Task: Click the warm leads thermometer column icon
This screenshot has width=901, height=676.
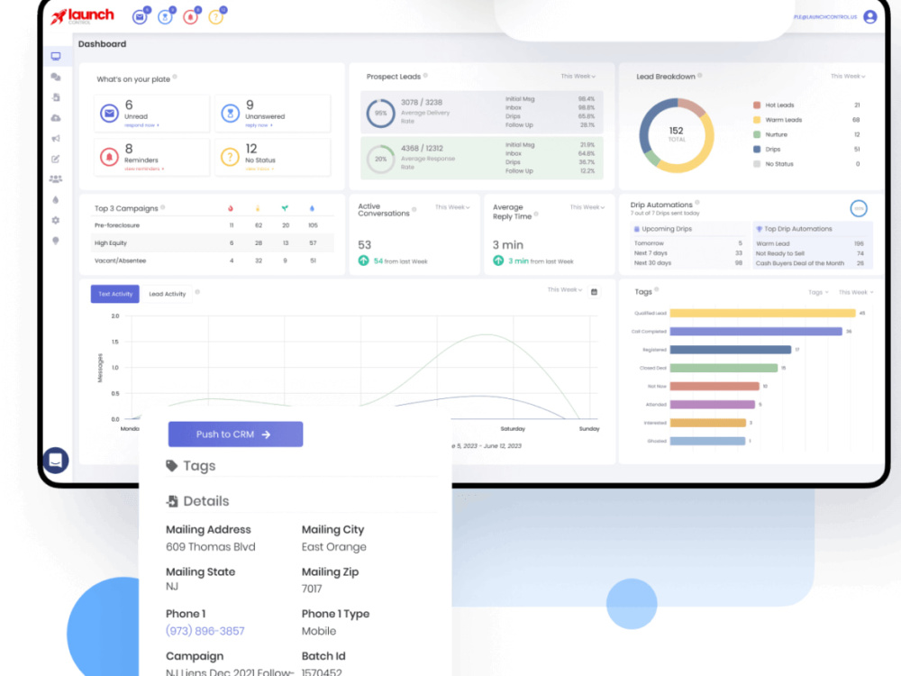Action: click(x=258, y=208)
